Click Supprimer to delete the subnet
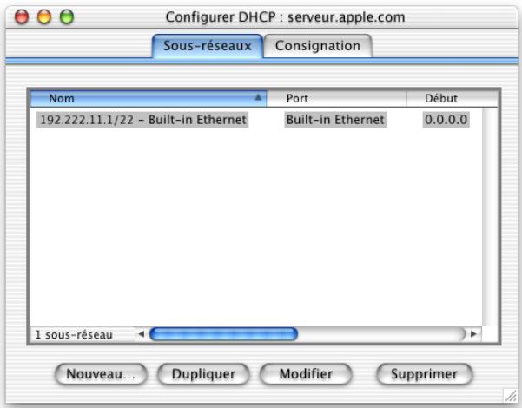Image resolution: width=522 pixels, height=408 pixels. point(425,374)
